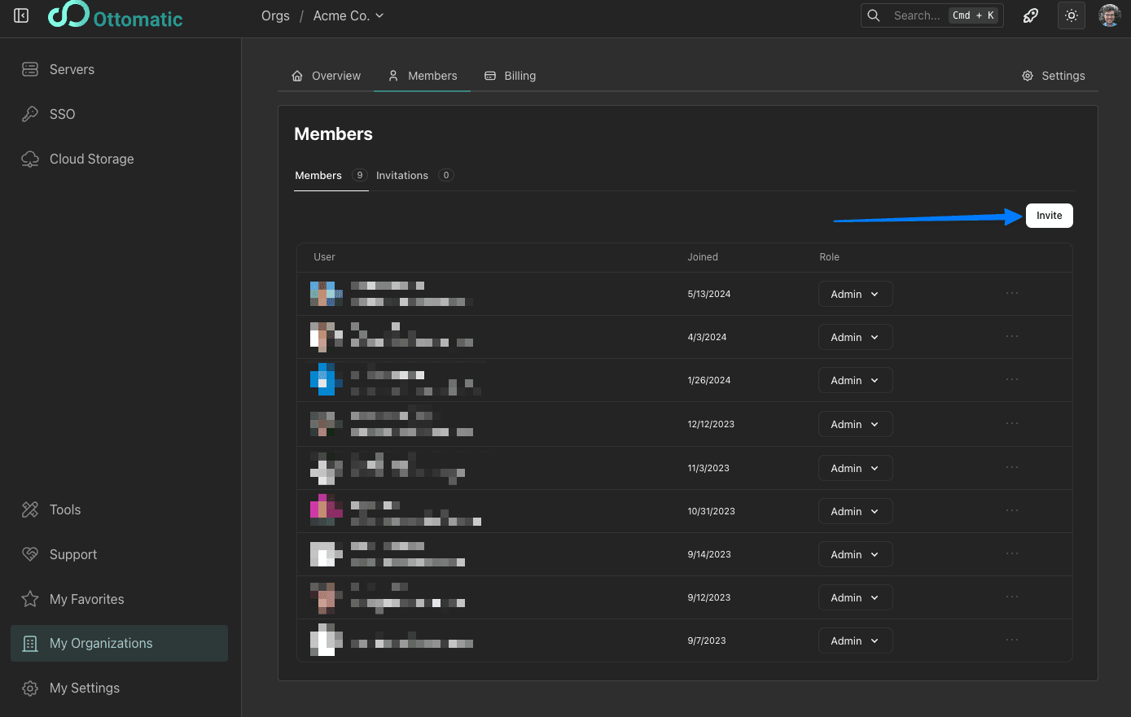Screen dimensions: 1131x717
Task: Go to Servers in the sidebar
Action: [72, 69]
